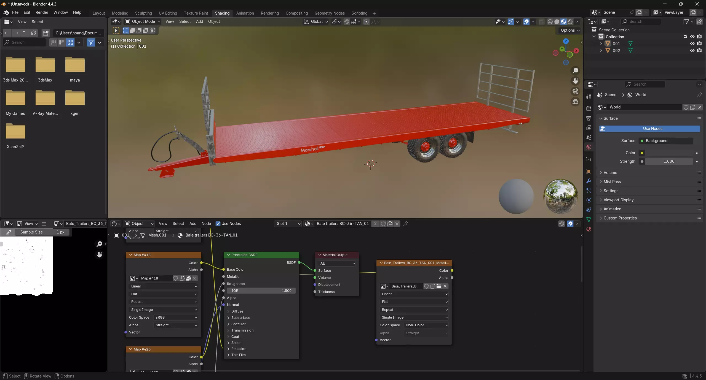Hide object 001 with eye icon
This screenshot has height=380, width=706.
(692, 44)
